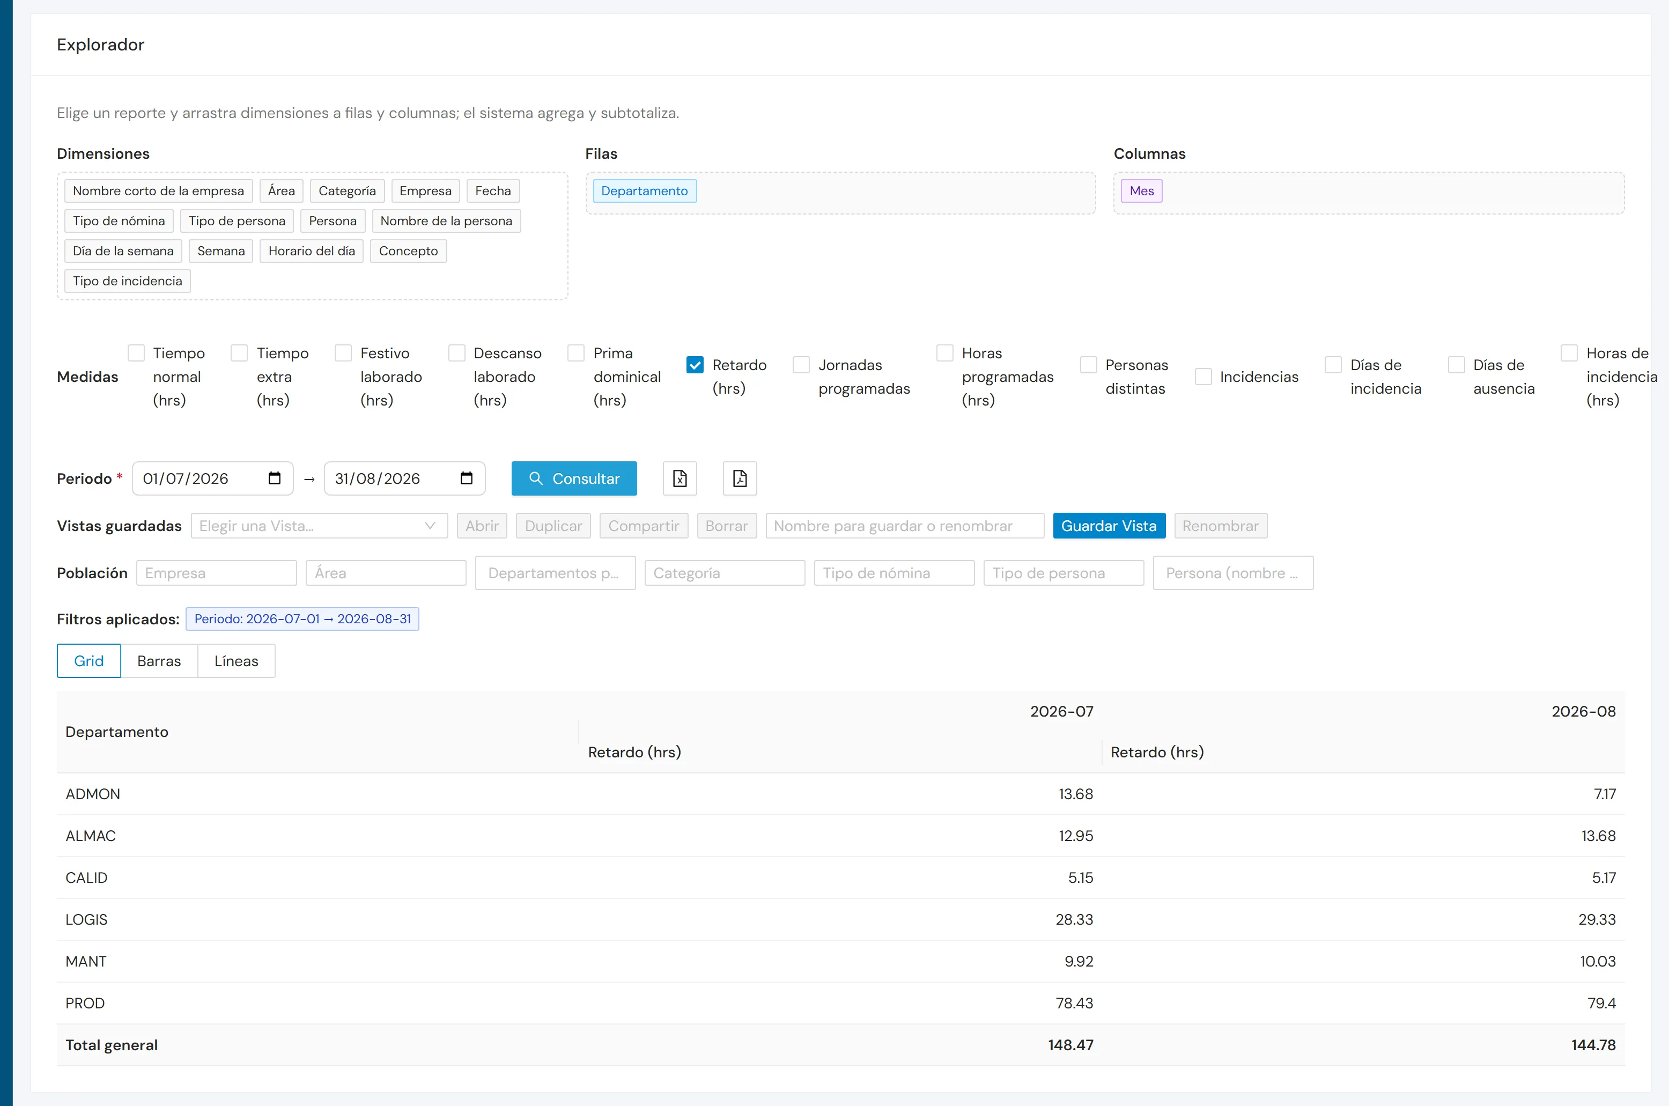
Task: Open Tipo de nómina population filter
Action: click(894, 573)
